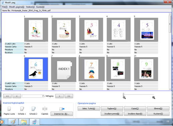Select the INDEX 1 tab sheet thumbnail

click(64, 70)
